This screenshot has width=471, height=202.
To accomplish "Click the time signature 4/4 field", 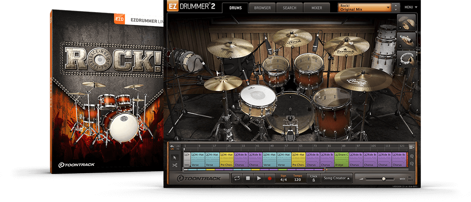I will coord(283,178).
